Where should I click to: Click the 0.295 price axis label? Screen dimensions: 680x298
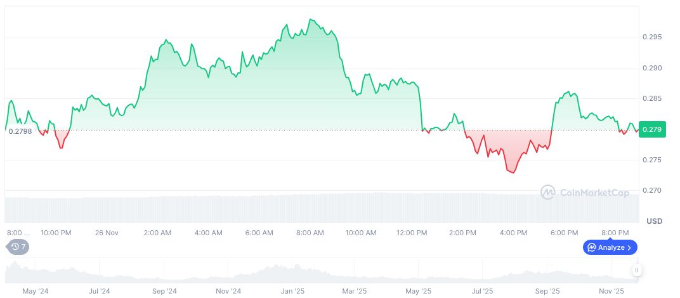point(651,37)
